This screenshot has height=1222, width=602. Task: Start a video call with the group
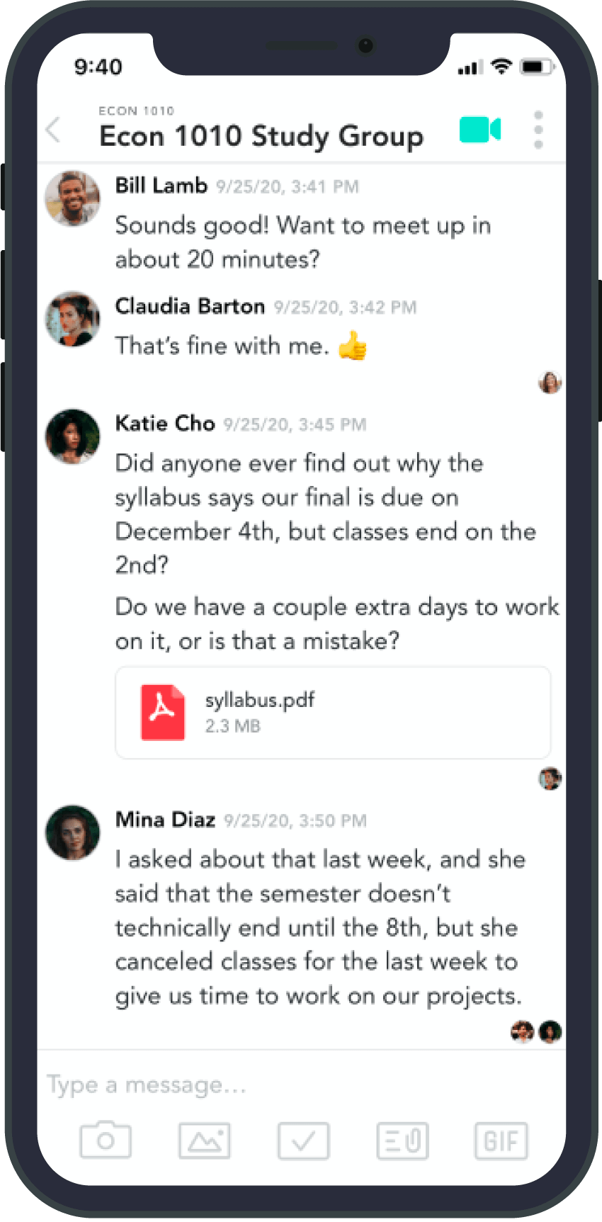[x=480, y=130]
